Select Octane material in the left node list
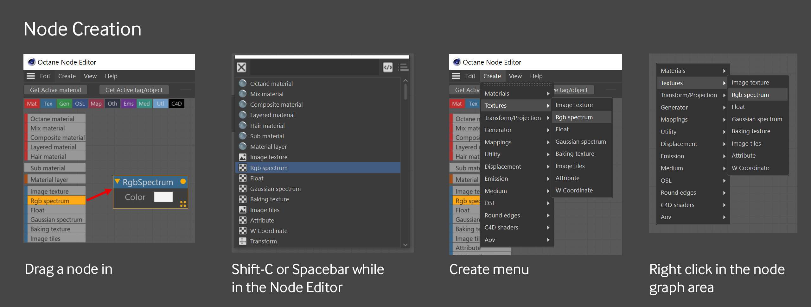The height and width of the screenshot is (307, 811). point(55,119)
